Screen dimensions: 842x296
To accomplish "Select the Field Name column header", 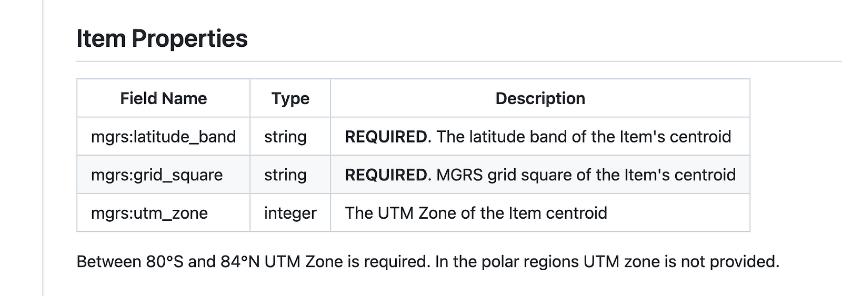I will [163, 98].
